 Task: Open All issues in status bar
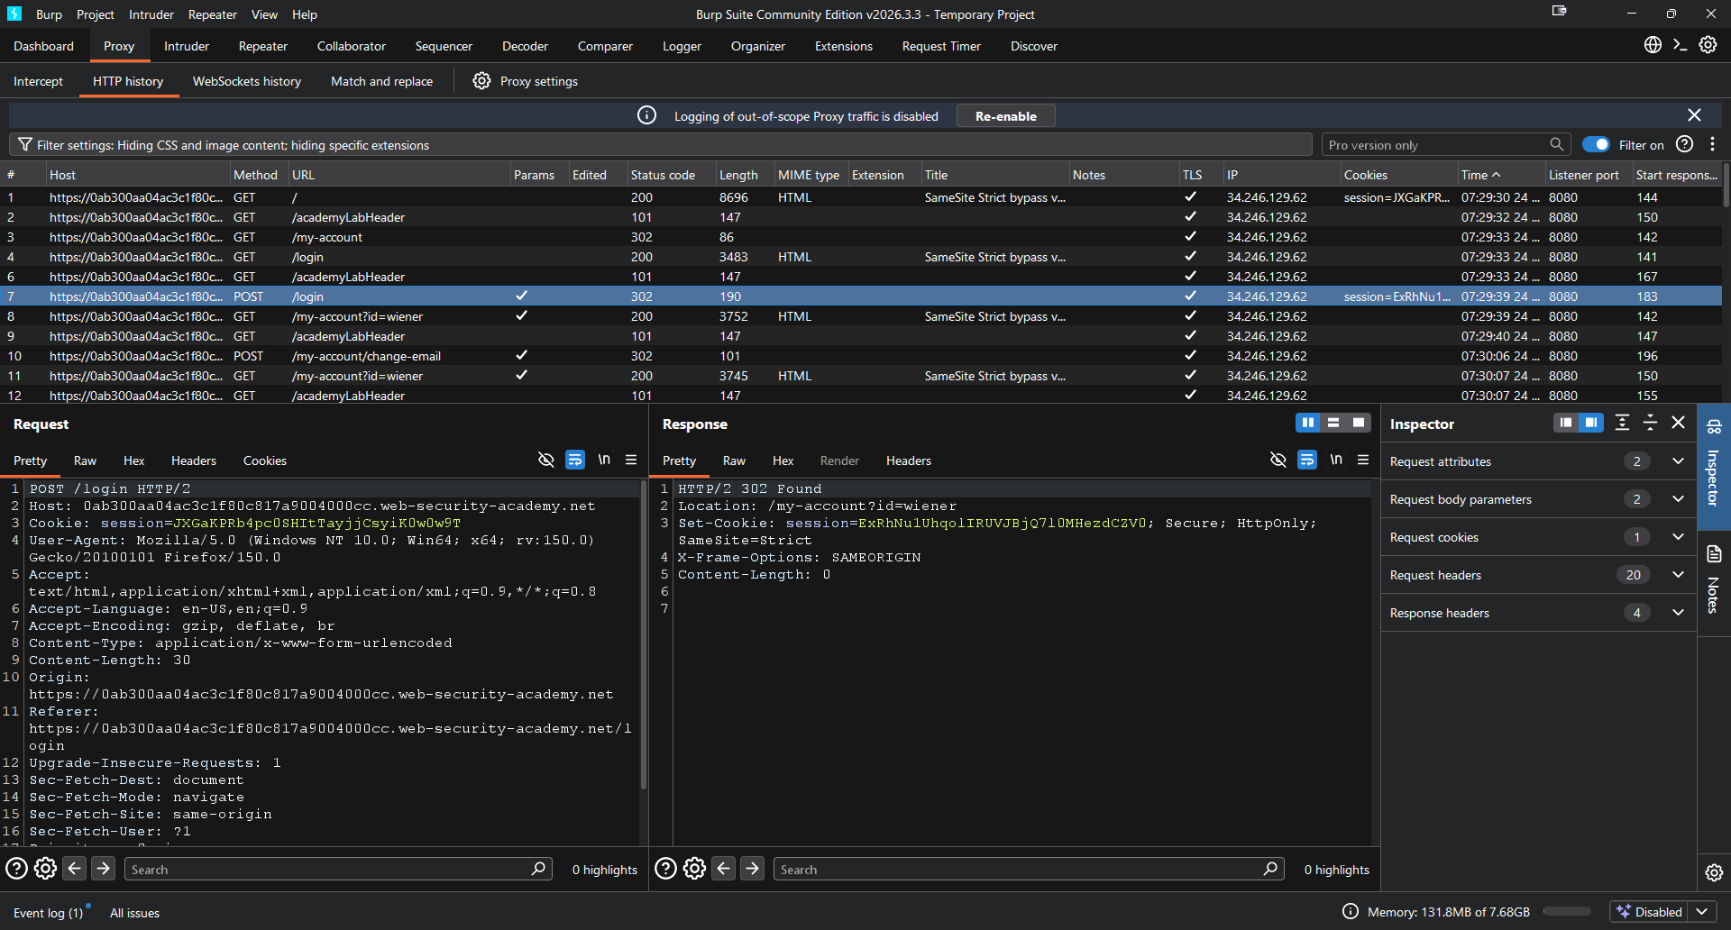click(x=135, y=913)
